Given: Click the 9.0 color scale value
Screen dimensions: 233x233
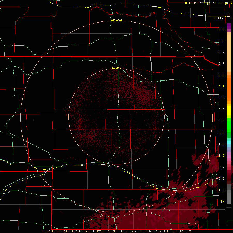Looking at the screenshot, I should pyautogui.click(x=221, y=41).
